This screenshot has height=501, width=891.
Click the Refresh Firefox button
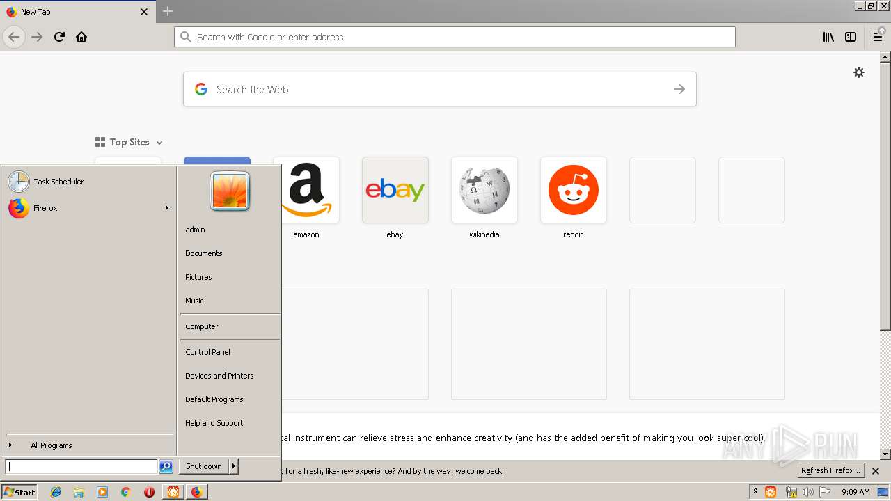click(831, 471)
